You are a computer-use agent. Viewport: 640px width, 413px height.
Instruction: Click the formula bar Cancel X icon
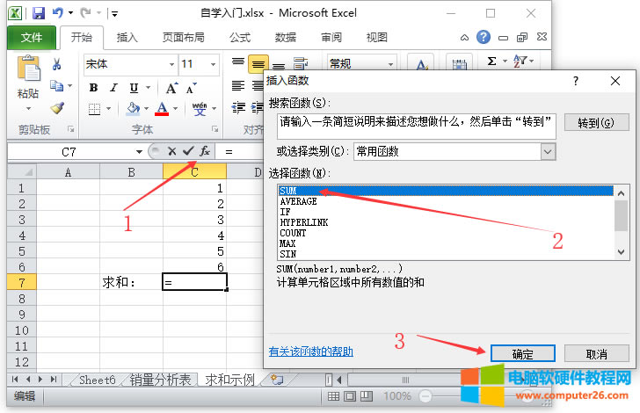tap(171, 151)
